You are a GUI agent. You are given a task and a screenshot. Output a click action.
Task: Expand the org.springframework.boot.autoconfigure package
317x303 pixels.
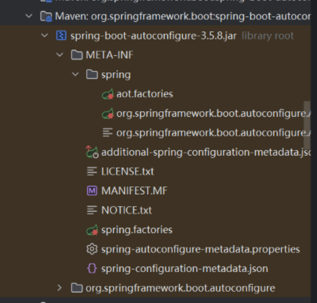pos(60,288)
